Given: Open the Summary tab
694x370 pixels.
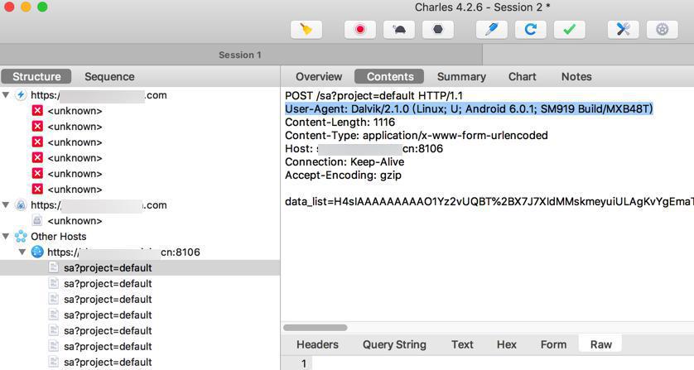Looking at the screenshot, I should point(461,77).
